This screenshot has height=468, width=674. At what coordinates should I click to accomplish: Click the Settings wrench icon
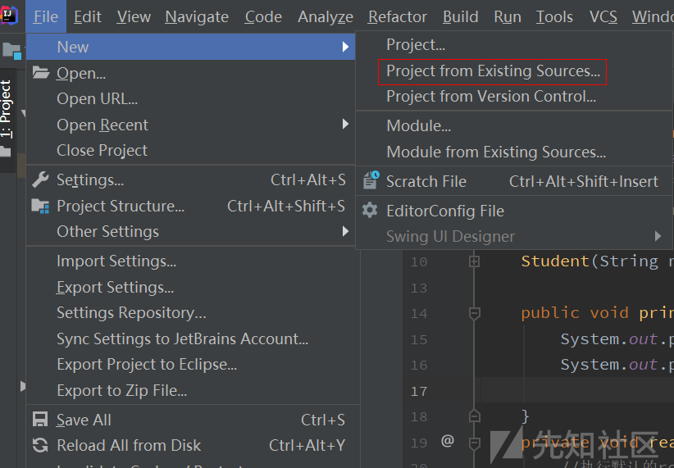[40, 179]
